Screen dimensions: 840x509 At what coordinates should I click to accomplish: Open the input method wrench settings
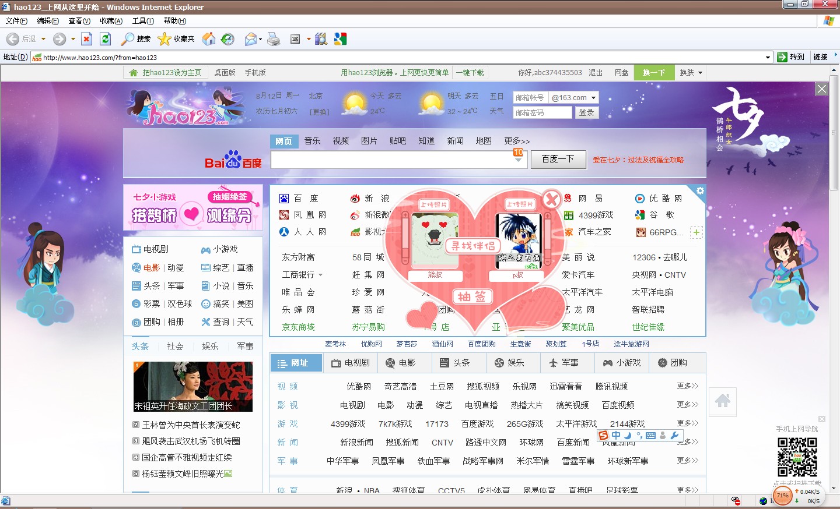pyautogui.click(x=674, y=436)
